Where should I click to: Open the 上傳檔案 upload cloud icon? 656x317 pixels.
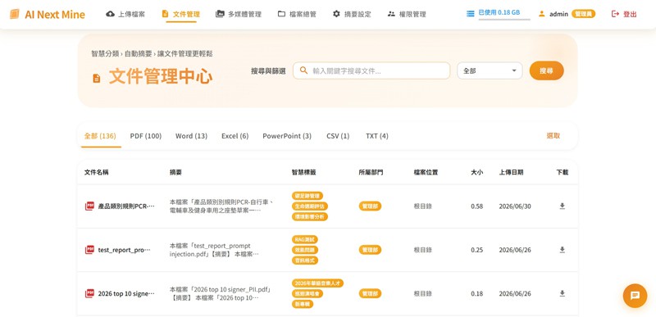[111, 14]
